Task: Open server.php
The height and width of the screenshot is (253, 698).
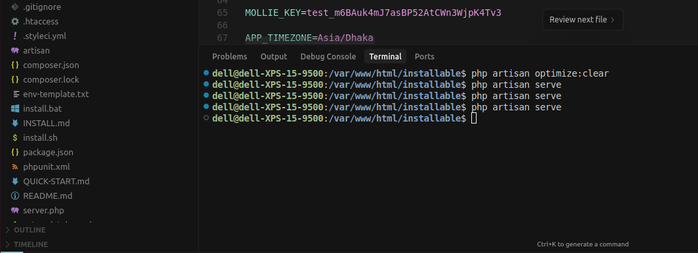Action: (44, 210)
